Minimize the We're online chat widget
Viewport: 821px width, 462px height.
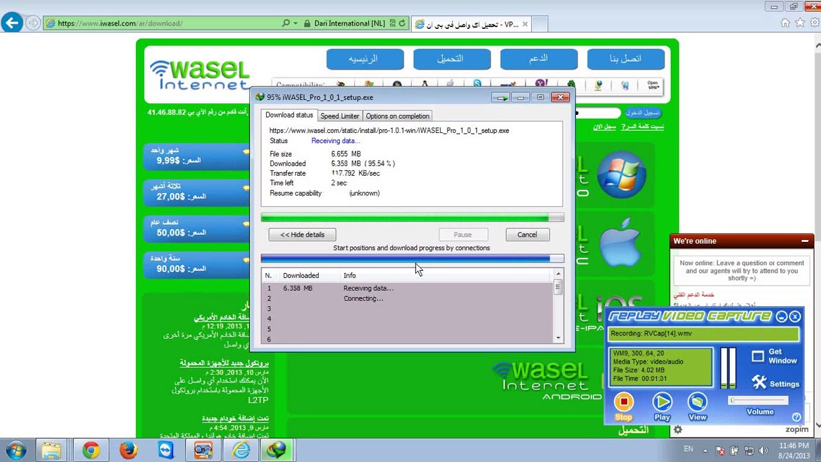(x=805, y=241)
